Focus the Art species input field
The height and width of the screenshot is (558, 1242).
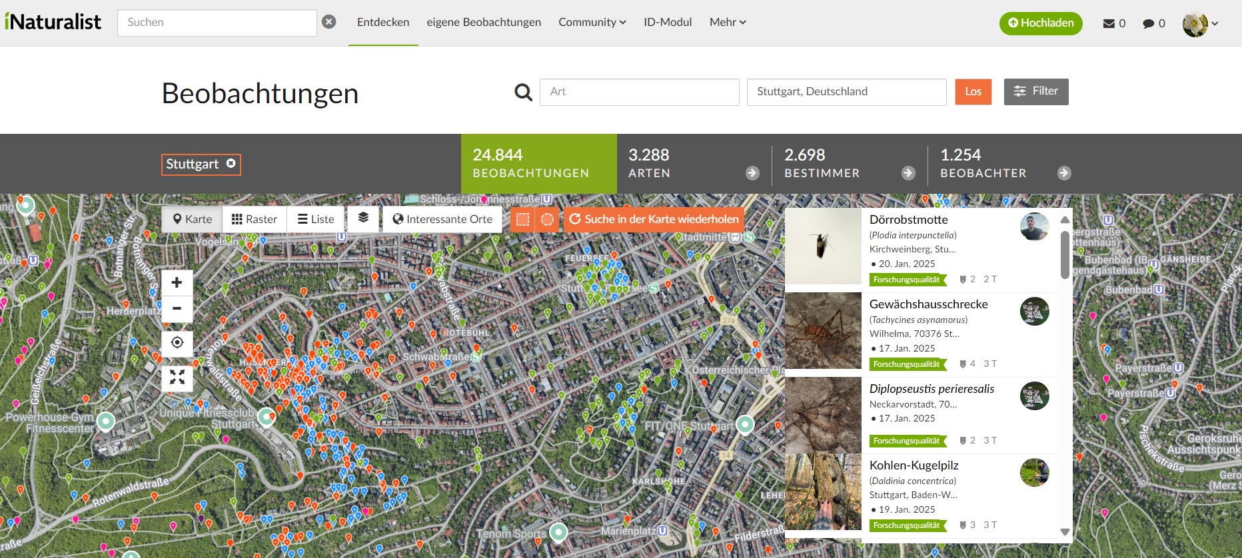coord(640,92)
